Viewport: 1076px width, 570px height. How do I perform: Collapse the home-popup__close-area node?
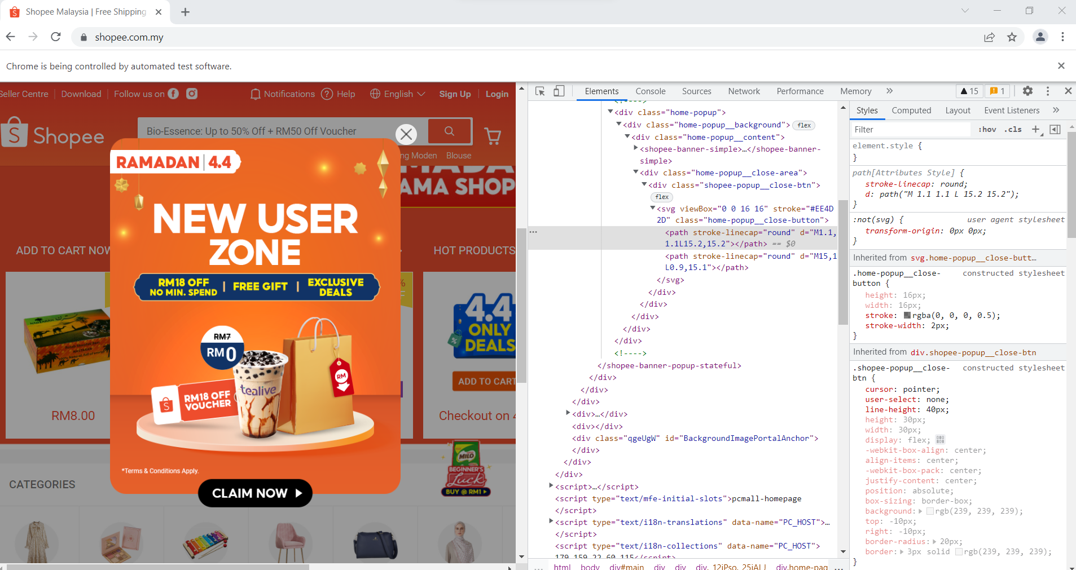[x=636, y=172]
